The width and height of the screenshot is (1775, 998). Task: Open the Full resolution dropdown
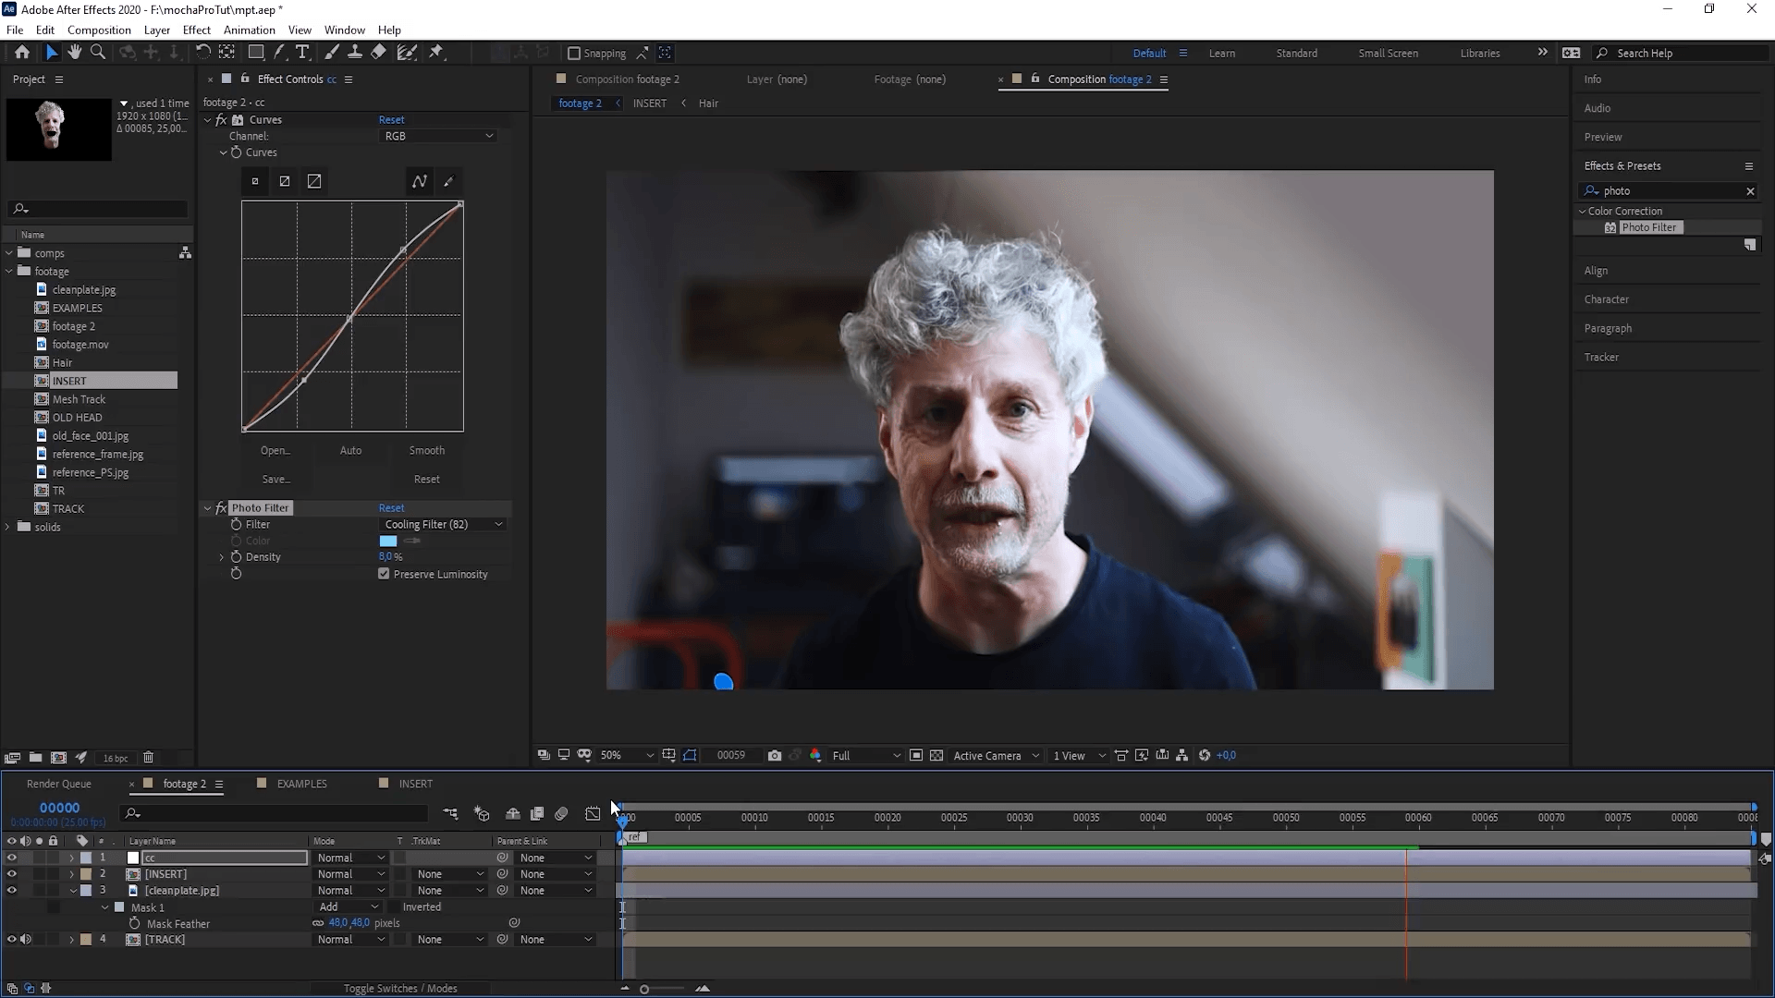click(x=865, y=756)
